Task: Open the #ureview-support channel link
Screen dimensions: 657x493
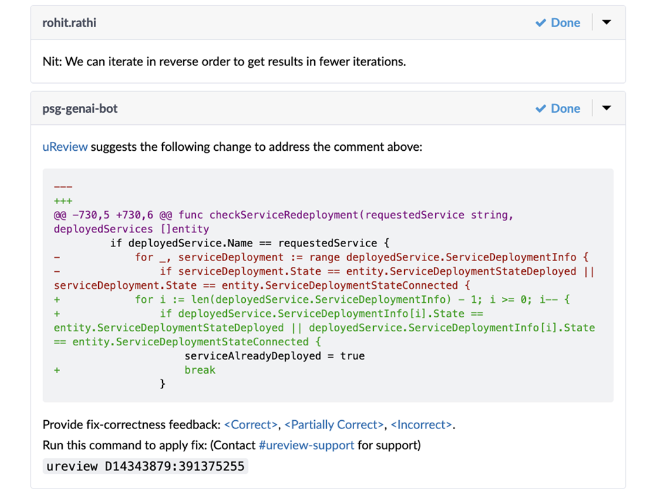Action: (306, 445)
